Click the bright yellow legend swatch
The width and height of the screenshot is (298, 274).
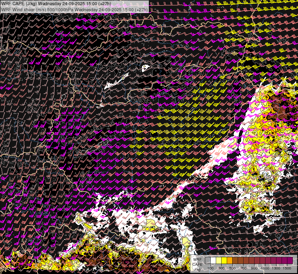[224, 260]
